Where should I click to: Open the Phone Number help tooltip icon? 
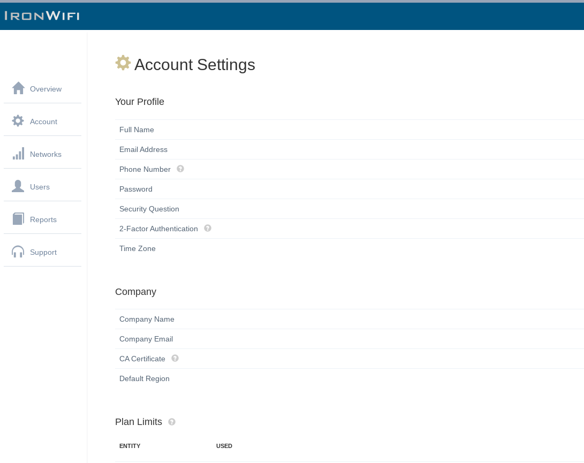tap(180, 169)
